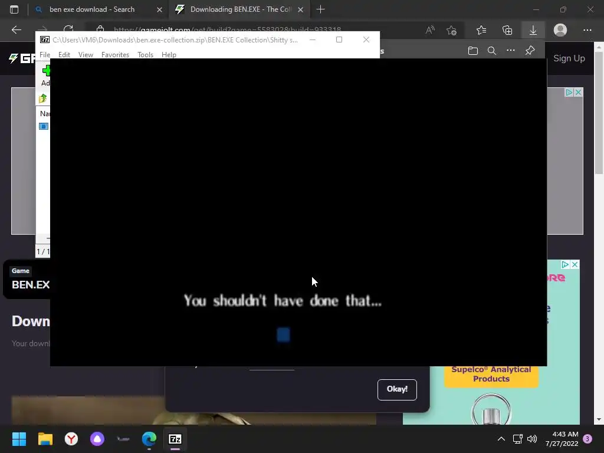This screenshot has height=453, width=604.
Task: Open 7-Zip View menu
Action: click(x=86, y=55)
